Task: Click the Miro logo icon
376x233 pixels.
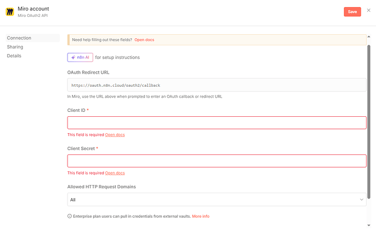Action: (10, 11)
